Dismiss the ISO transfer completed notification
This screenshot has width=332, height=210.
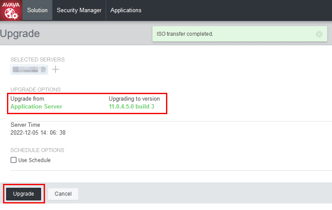(319, 34)
